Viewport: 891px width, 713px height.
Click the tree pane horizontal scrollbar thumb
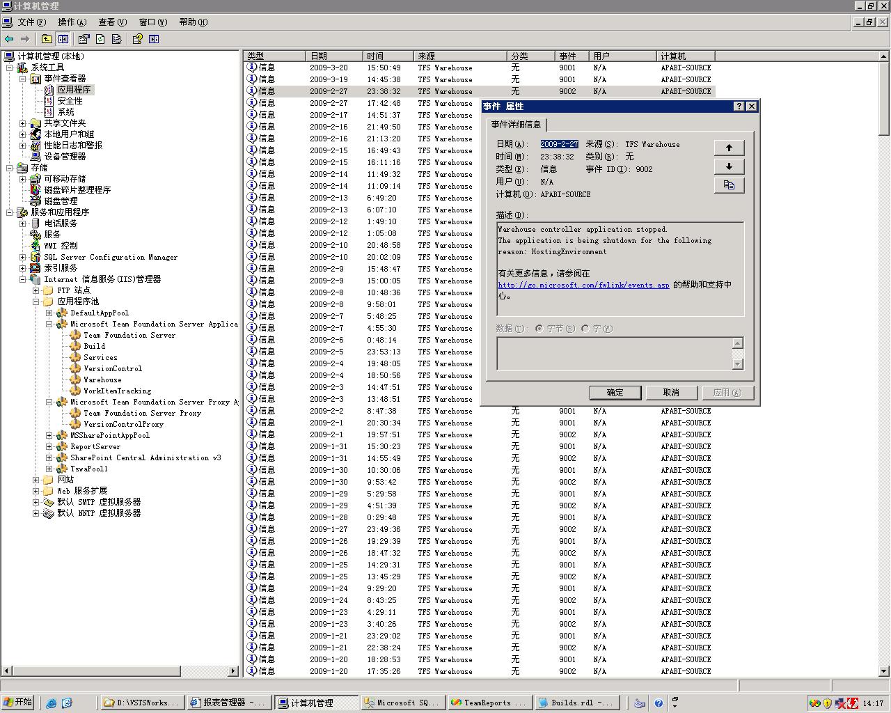(x=95, y=671)
